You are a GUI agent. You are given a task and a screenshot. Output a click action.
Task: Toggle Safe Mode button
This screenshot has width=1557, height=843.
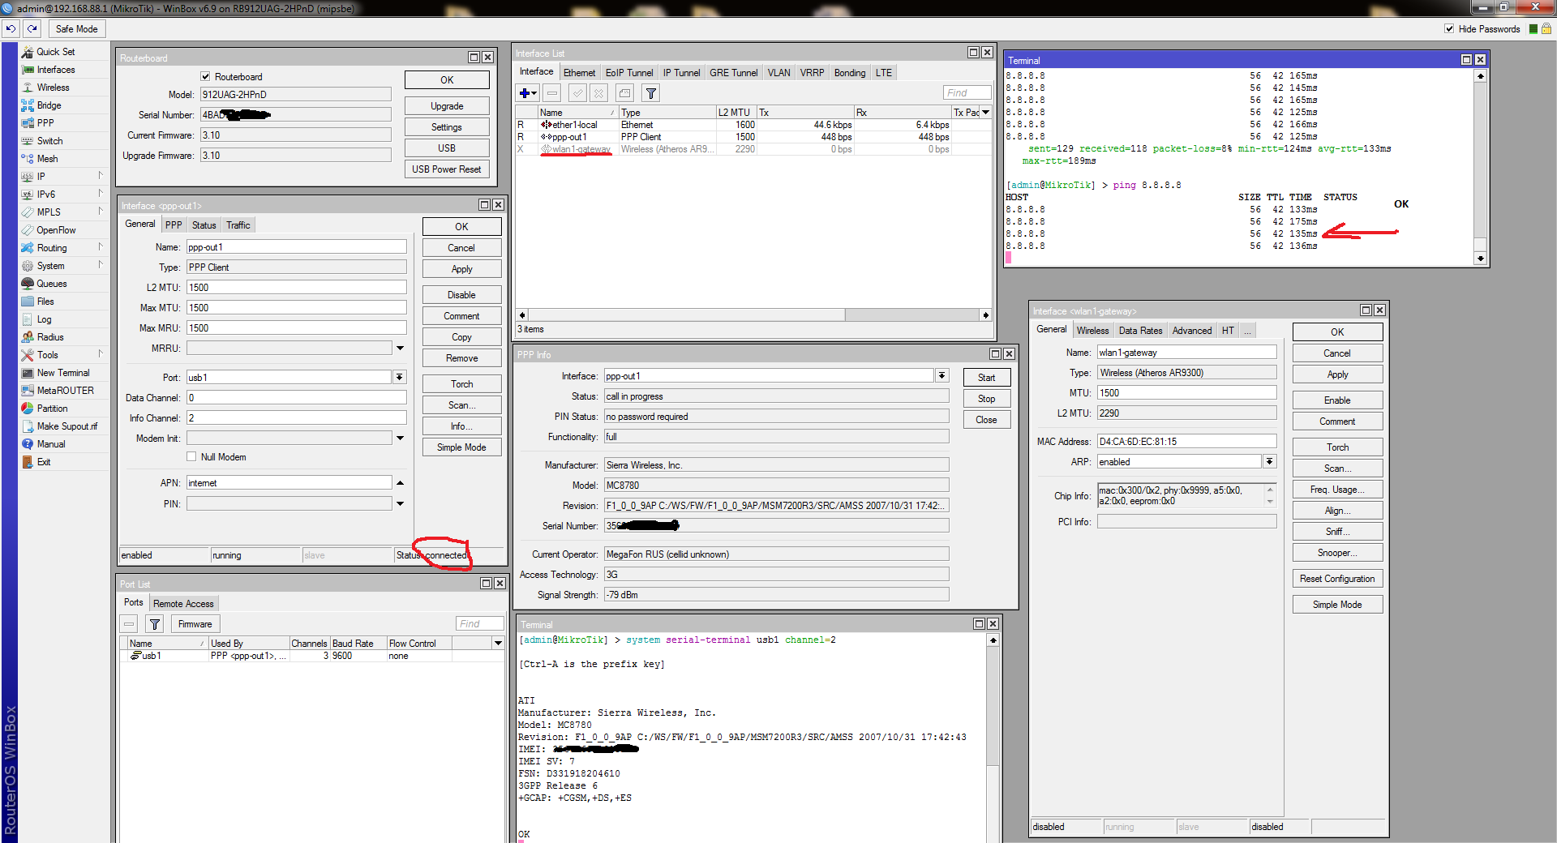tap(76, 28)
